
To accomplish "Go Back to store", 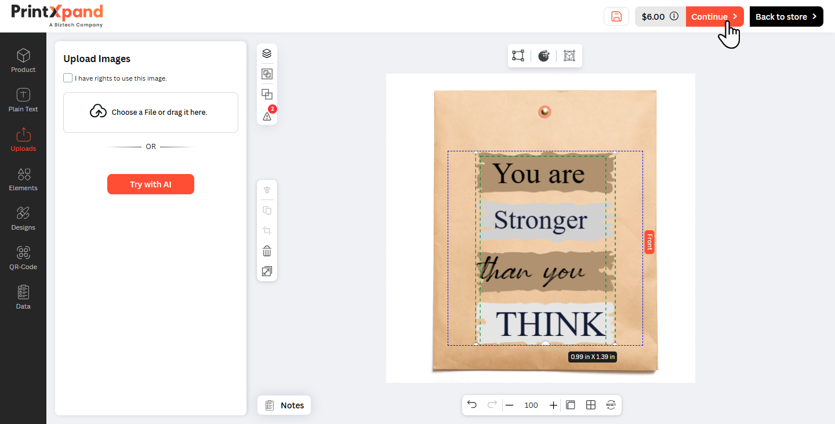I will [x=786, y=16].
